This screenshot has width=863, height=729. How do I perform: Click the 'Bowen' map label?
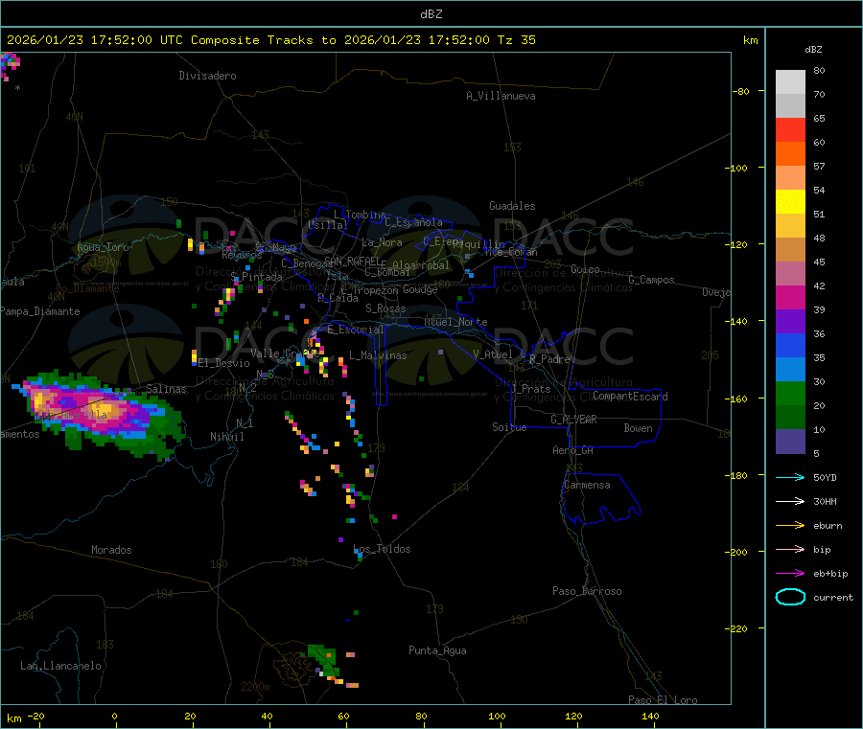click(639, 428)
